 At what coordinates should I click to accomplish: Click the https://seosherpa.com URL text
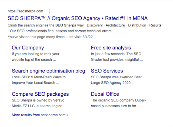(25, 11)
